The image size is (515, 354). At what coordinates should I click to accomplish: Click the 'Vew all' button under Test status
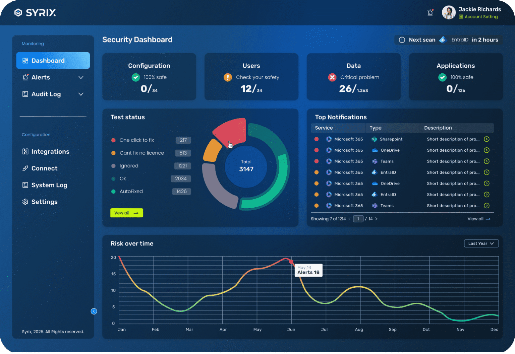[126, 213]
